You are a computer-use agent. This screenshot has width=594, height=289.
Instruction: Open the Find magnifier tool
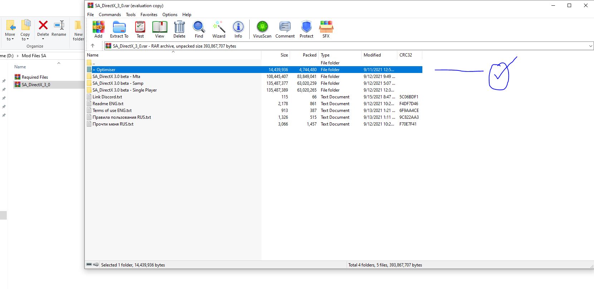tap(199, 29)
